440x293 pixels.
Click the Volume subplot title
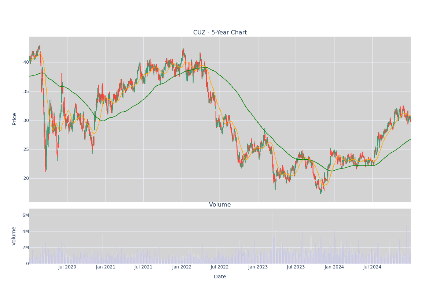coord(220,205)
